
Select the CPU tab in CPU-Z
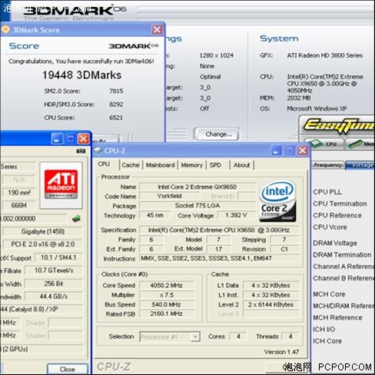click(x=104, y=164)
